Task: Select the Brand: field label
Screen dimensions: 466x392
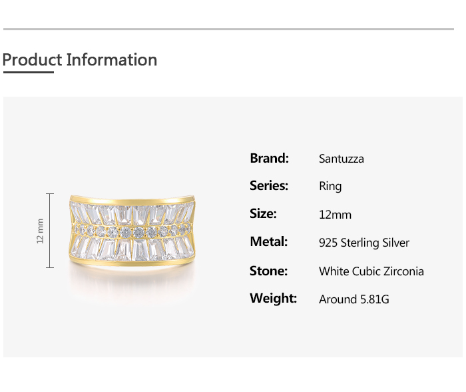Action: (269, 158)
